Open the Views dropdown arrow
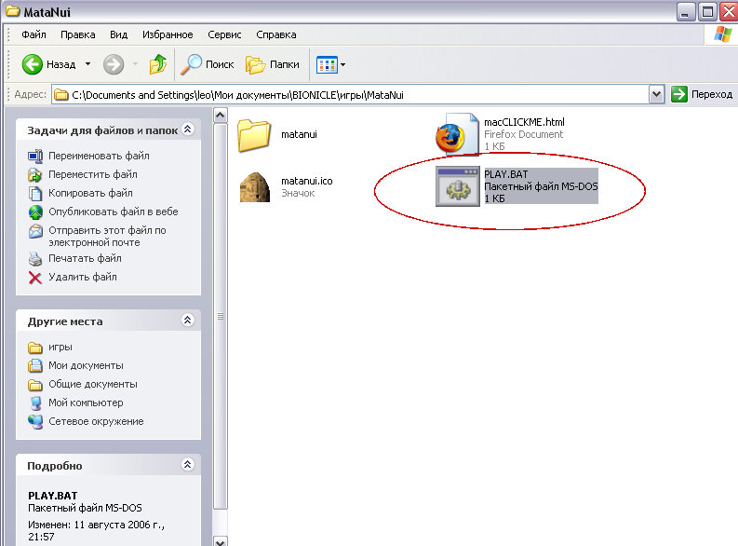The height and width of the screenshot is (546, 738). tap(343, 64)
